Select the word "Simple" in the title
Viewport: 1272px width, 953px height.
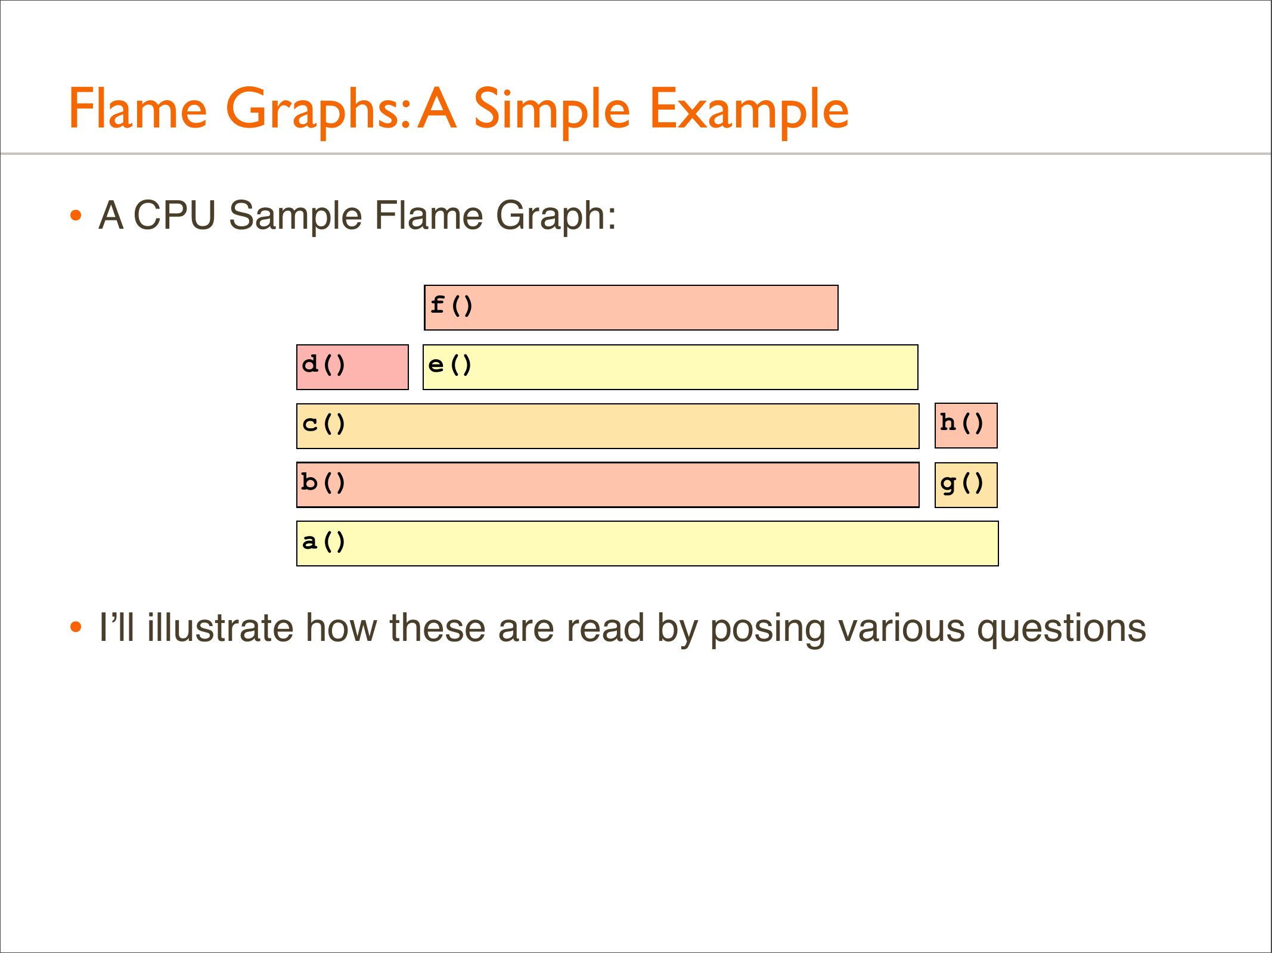[x=551, y=110]
